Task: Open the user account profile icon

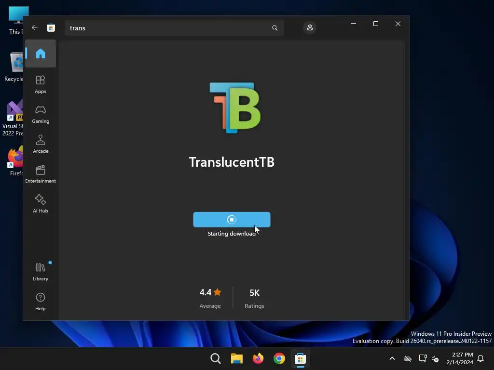Action: pyautogui.click(x=310, y=27)
